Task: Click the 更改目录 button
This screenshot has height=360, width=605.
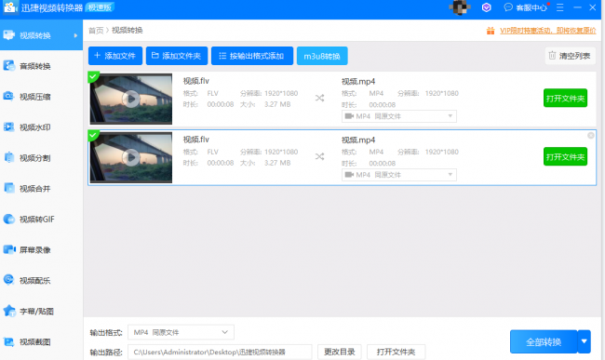Action: click(x=340, y=352)
